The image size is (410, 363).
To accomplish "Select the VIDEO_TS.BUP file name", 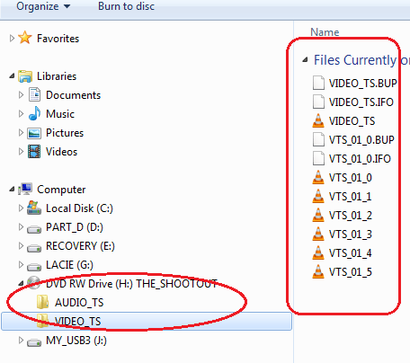I will (363, 84).
